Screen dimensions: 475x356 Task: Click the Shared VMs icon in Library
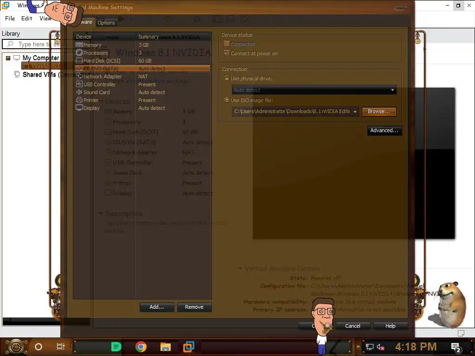(17, 74)
